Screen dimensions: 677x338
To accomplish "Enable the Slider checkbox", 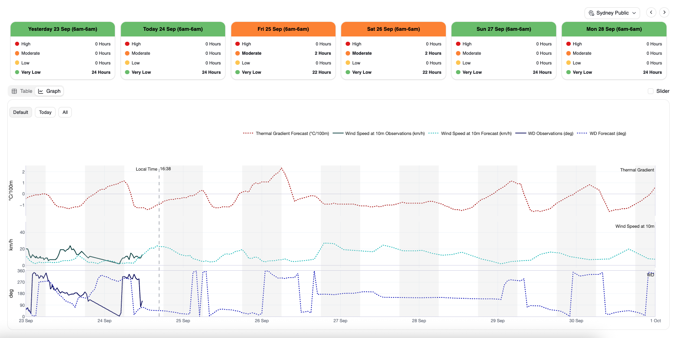I will [x=651, y=91].
